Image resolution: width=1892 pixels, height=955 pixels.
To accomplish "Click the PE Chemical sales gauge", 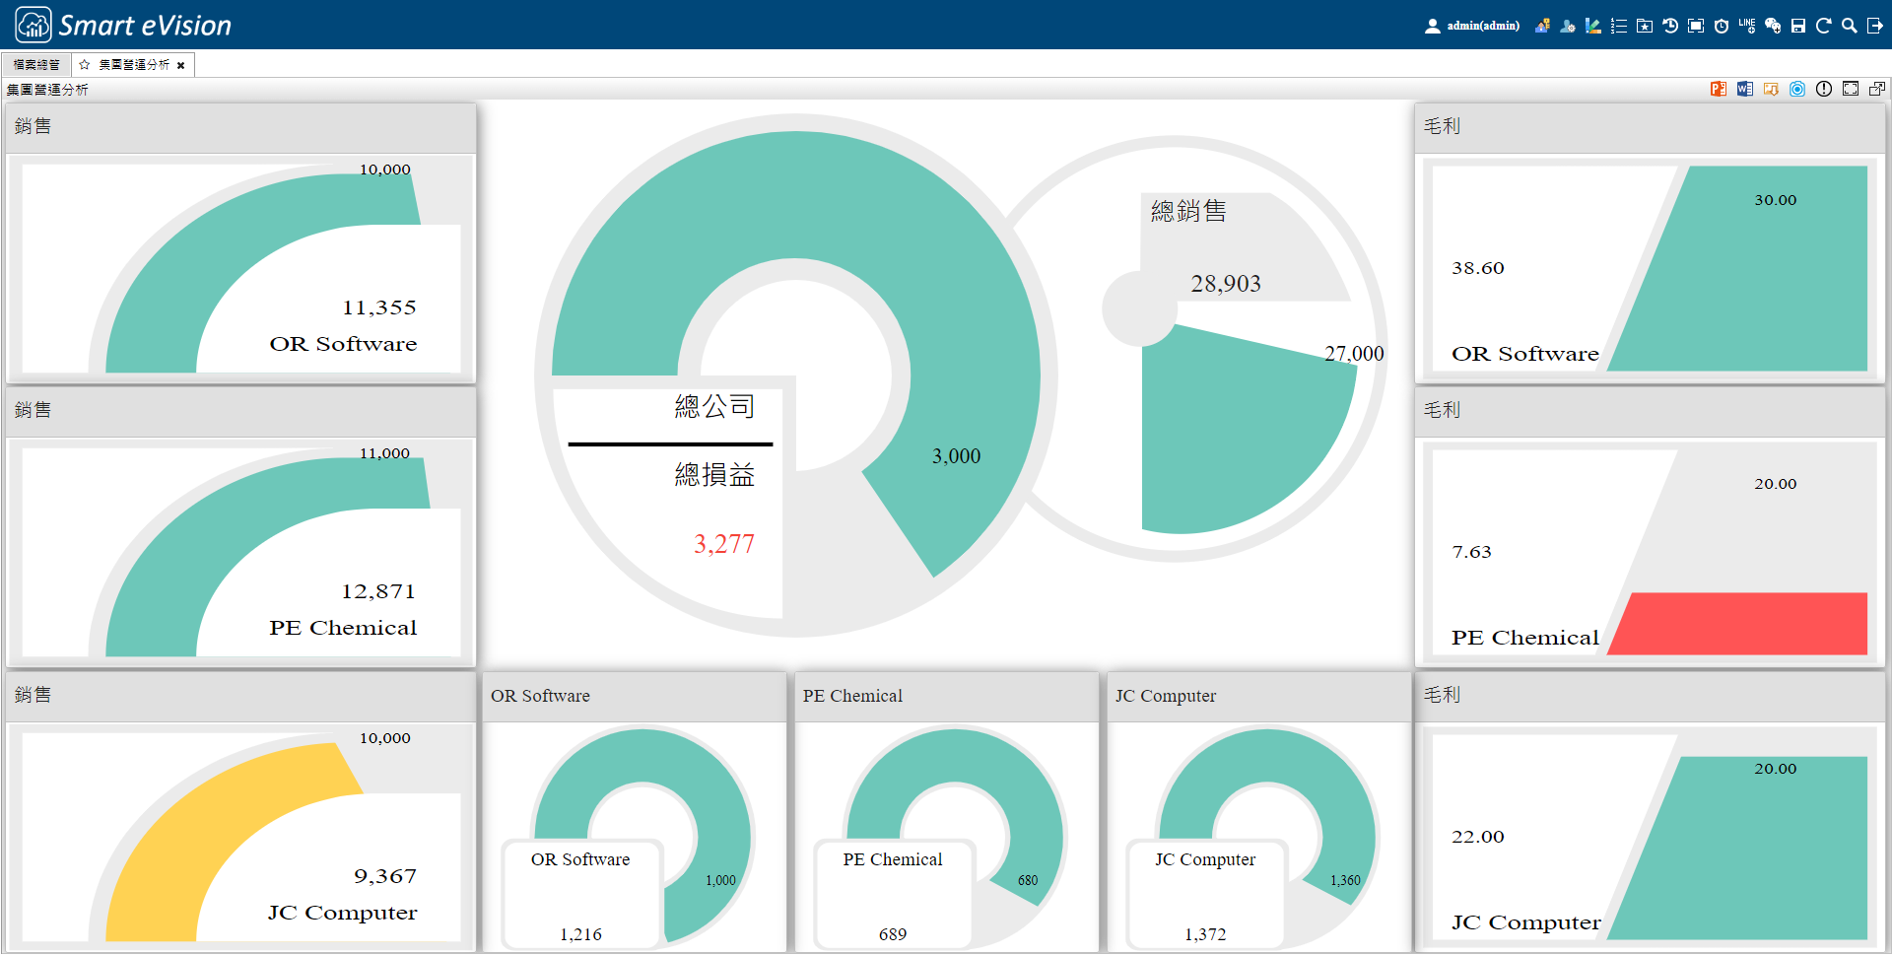I will (241, 552).
